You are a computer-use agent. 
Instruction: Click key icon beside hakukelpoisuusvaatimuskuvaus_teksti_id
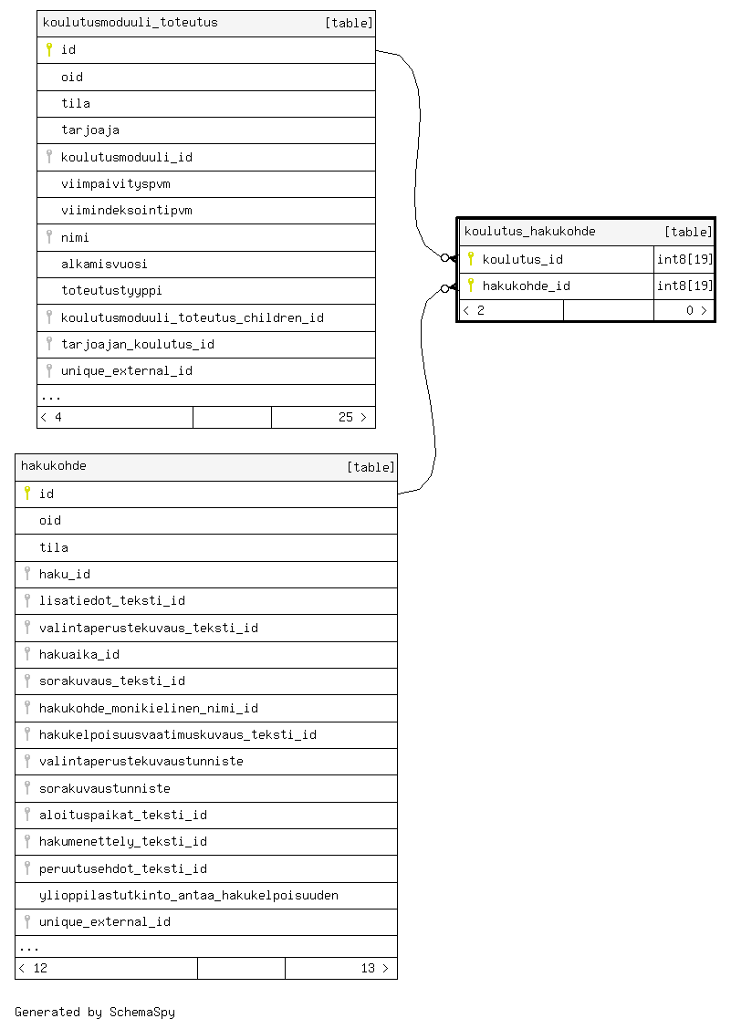(27, 733)
